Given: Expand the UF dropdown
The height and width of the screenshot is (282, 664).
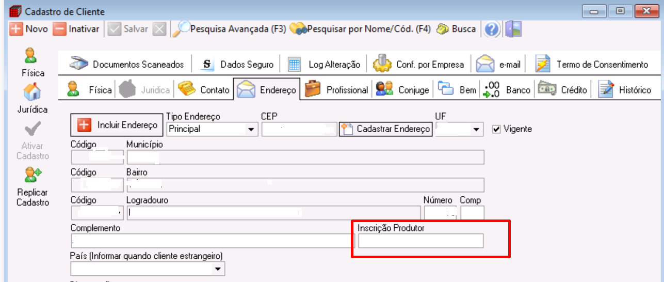Looking at the screenshot, I should [x=477, y=129].
